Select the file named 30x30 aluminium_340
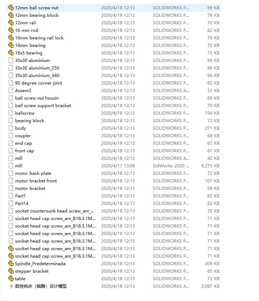Screen dimensions: 259x301 click(x=37, y=76)
